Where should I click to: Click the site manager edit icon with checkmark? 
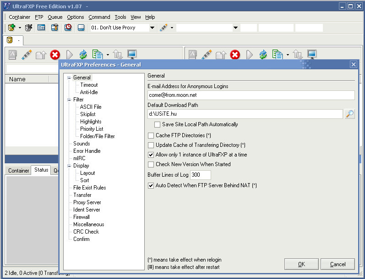point(28,28)
